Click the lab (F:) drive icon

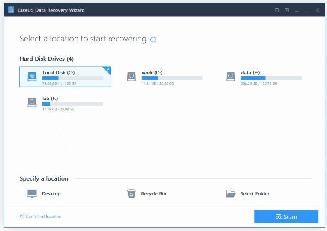click(32, 102)
